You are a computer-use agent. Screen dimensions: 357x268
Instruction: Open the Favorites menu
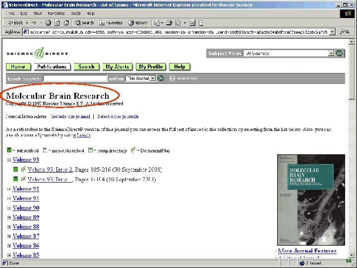pos(56,13)
